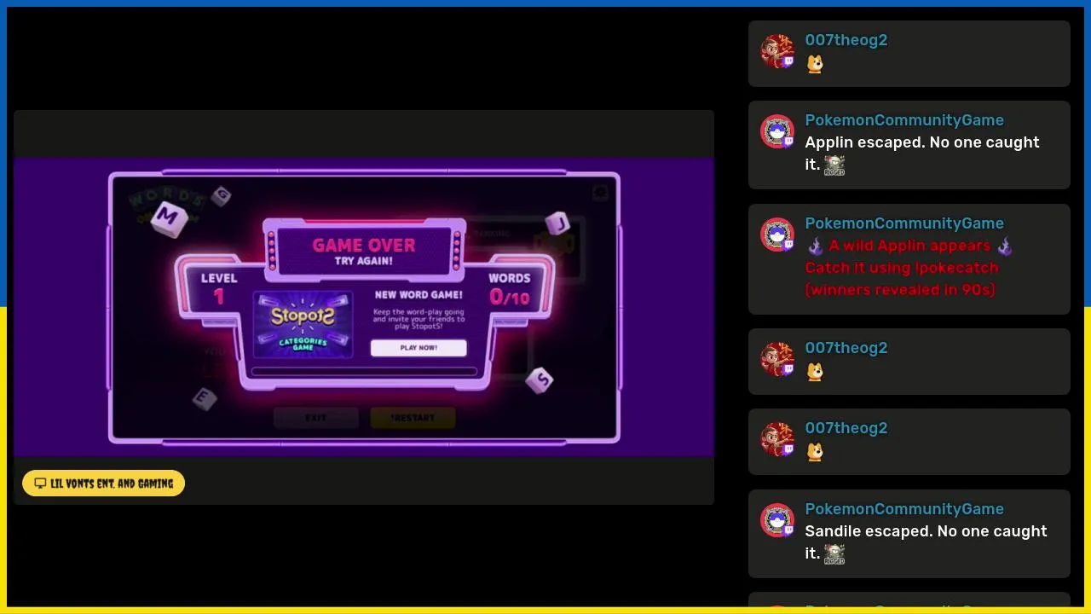Viewport: 1091px width, 614px height.
Task: Click the 'NEW WORD GAME!' heading
Action: pos(419,295)
